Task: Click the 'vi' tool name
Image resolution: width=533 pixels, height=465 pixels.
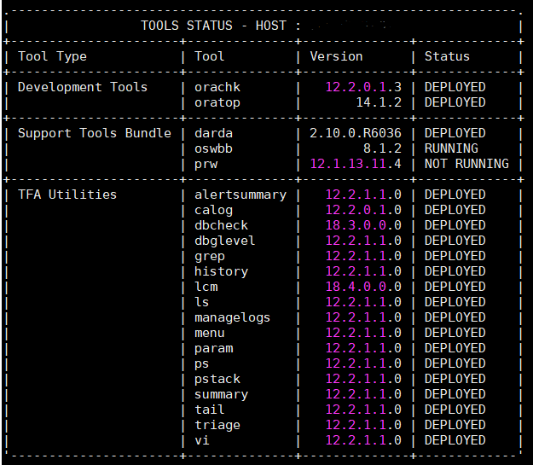Action: point(201,440)
